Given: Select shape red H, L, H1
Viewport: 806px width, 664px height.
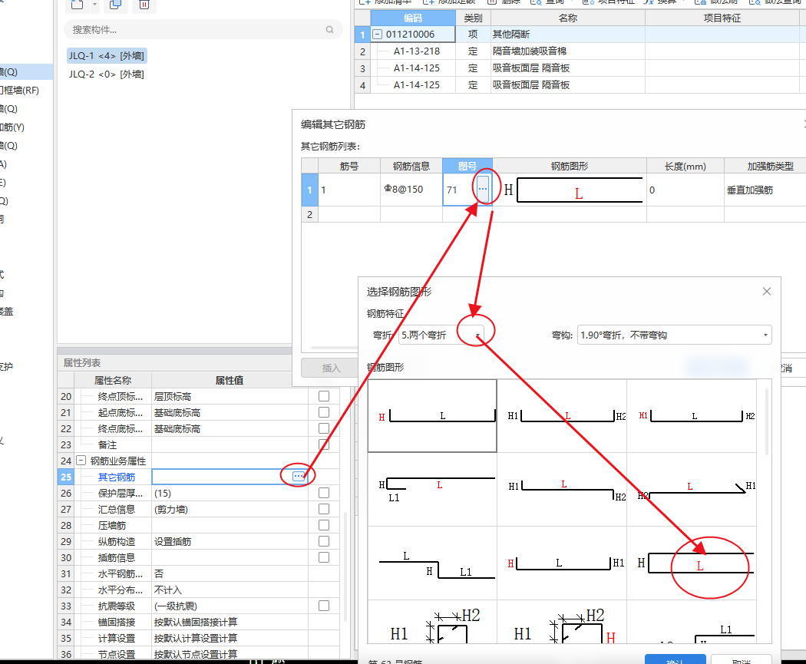Looking at the screenshot, I should [562, 563].
